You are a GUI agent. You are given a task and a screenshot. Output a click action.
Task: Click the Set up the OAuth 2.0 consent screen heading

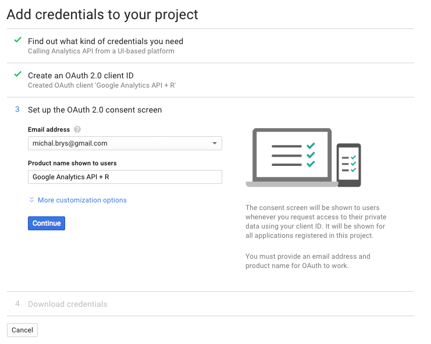click(x=95, y=110)
